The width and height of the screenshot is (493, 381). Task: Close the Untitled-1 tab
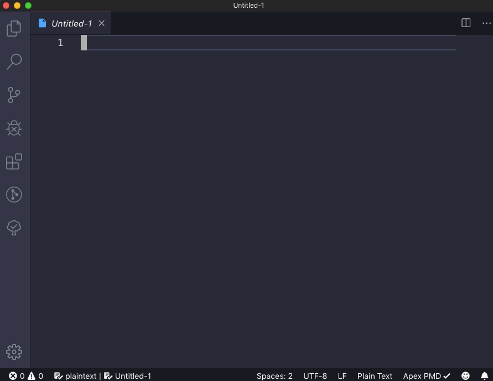(102, 23)
